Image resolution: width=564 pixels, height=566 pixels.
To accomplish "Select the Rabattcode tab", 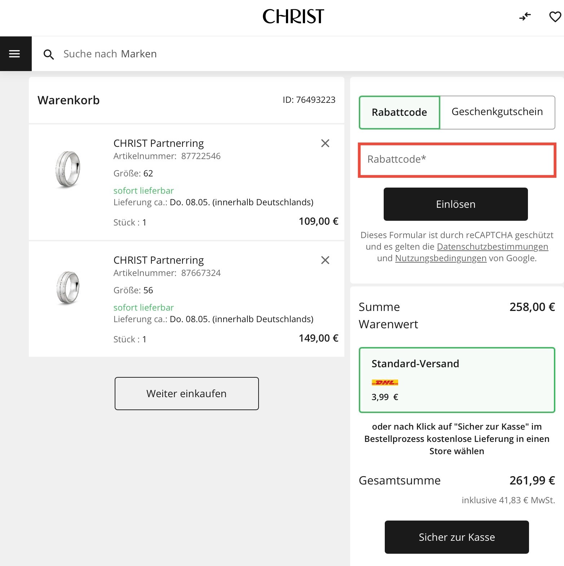I will pyautogui.click(x=399, y=112).
